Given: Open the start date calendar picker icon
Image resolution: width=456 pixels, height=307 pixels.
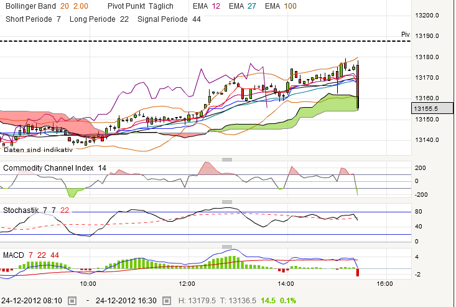Looking at the screenshot, I should pyautogui.click(x=72, y=301).
